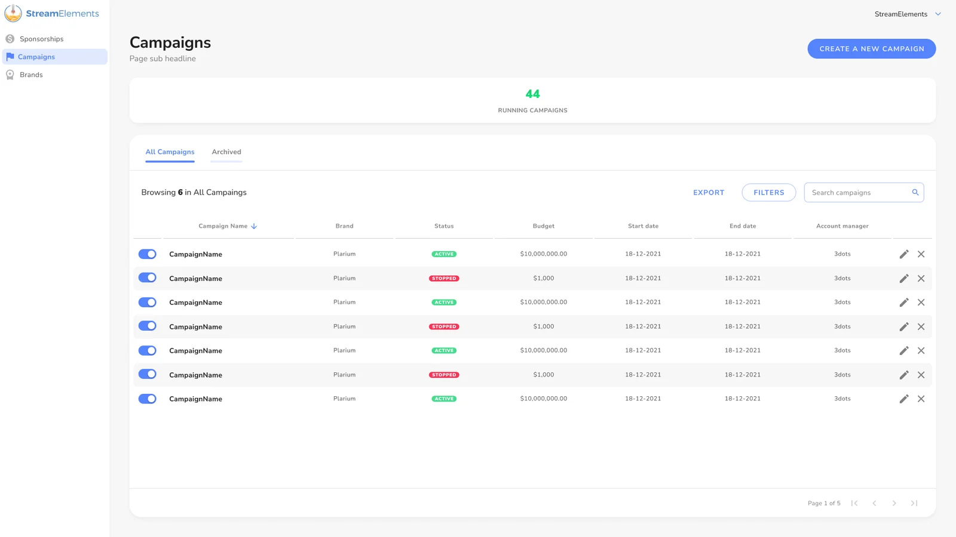
Task: Click the Status column header
Action: (444, 226)
